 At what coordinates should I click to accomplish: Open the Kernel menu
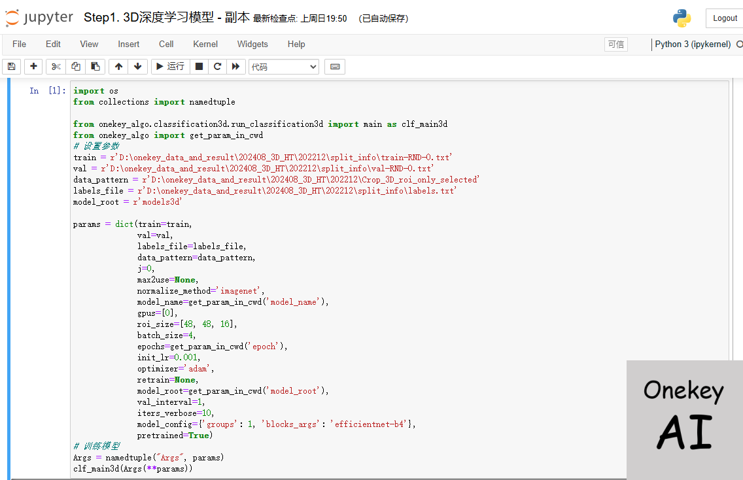pyautogui.click(x=205, y=44)
